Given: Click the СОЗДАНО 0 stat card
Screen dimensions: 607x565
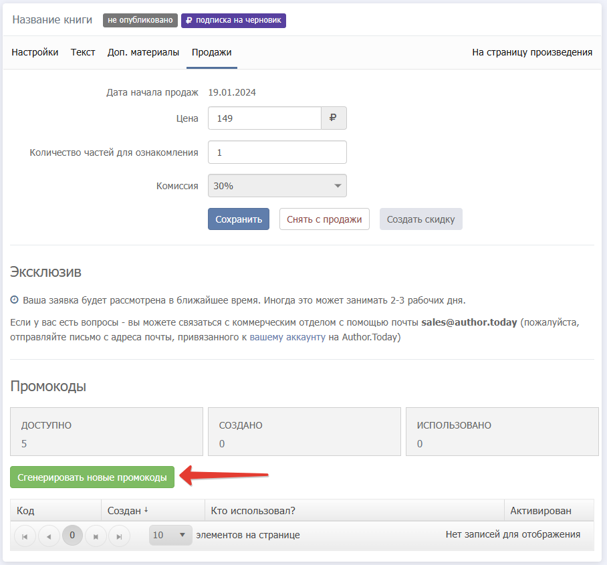Looking at the screenshot, I should [x=304, y=431].
